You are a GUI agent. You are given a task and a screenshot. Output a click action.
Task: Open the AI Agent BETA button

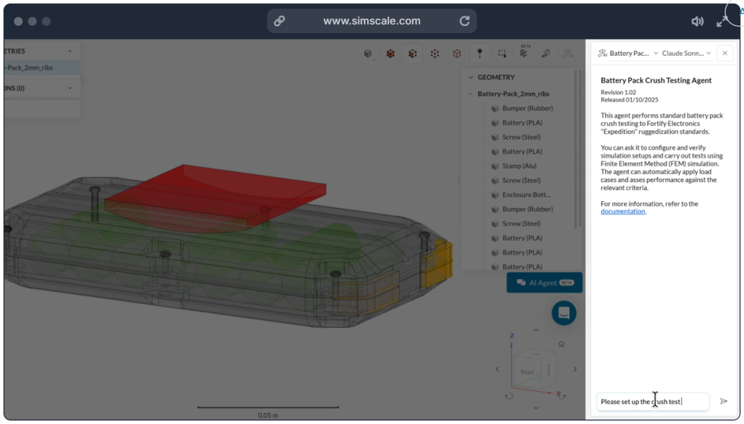(x=544, y=283)
